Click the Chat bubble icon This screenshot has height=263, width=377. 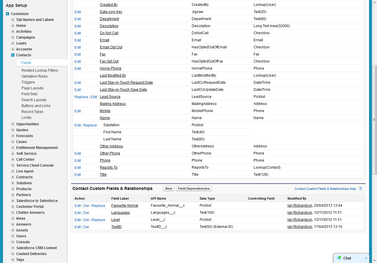[x=339, y=258]
